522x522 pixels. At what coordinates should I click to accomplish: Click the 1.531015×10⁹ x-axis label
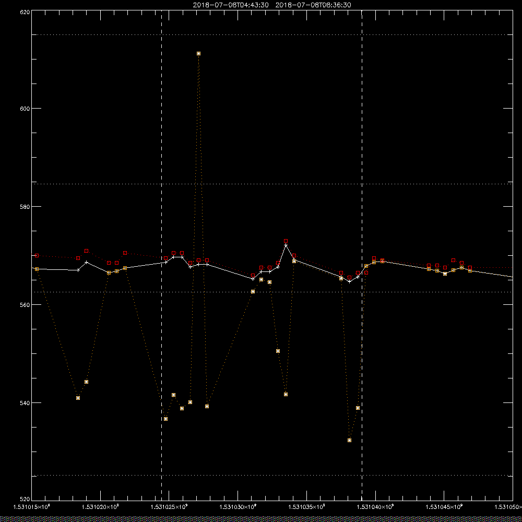coord(32,507)
